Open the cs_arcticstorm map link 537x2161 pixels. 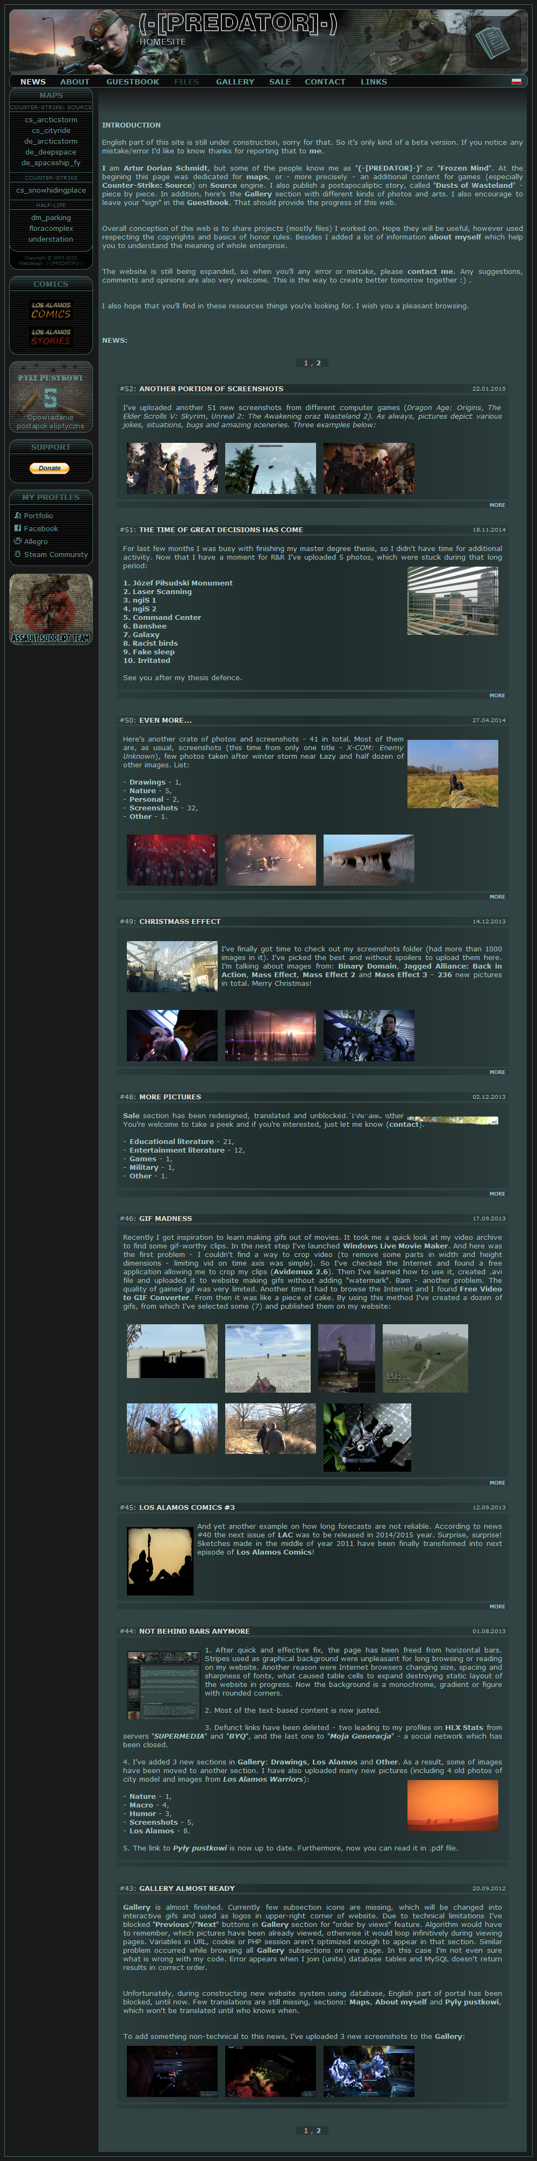(x=51, y=120)
